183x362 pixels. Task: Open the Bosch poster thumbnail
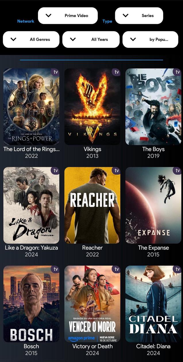tap(31, 304)
